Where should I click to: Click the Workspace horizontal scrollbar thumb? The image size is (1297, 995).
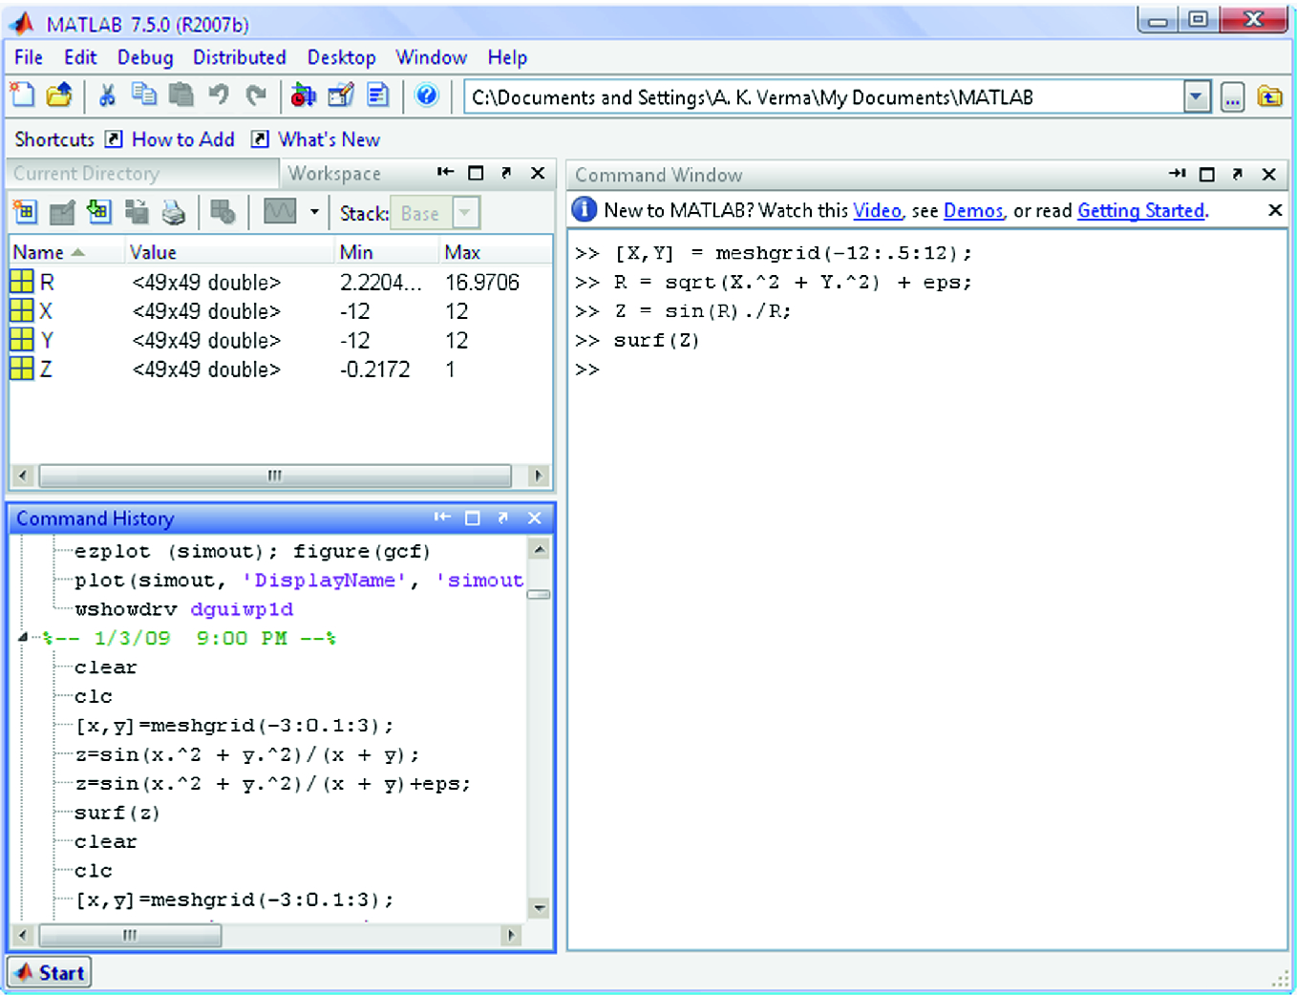(x=275, y=475)
